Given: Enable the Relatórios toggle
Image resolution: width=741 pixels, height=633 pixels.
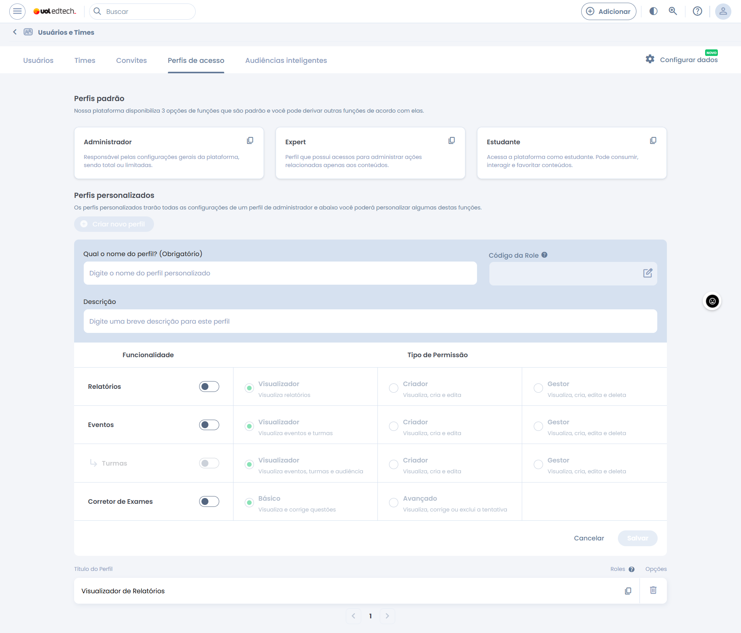Looking at the screenshot, I should pyautogui.click(x=209, y=387).
